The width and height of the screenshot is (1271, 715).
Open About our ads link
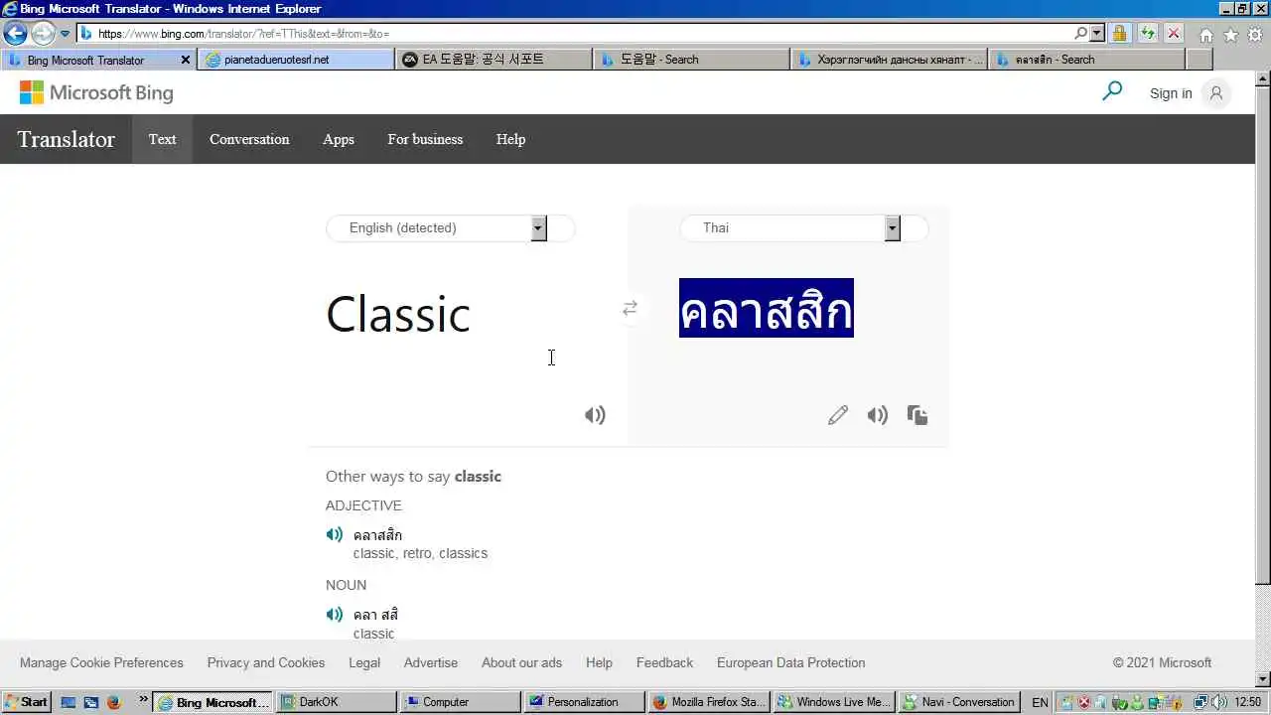click(521, 662)
